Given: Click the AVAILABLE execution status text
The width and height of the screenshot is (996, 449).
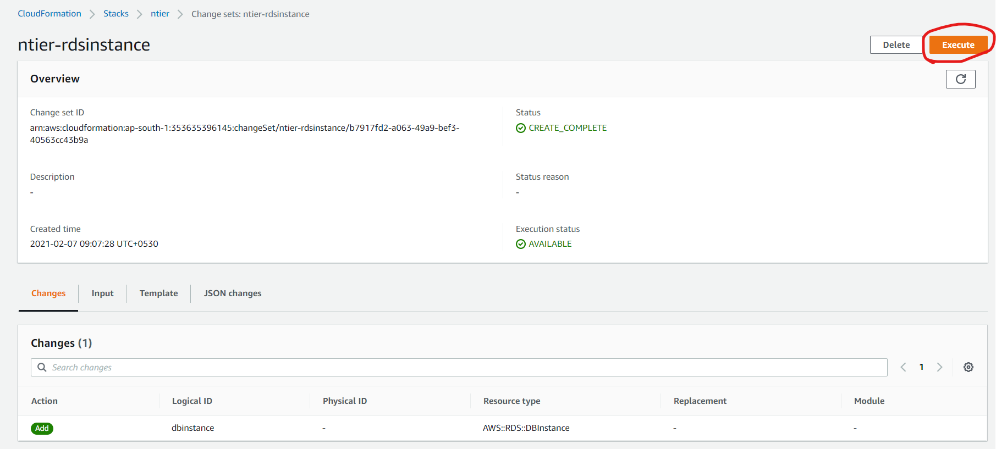Looking at the screenshot, I should click(x=550, y=244).
